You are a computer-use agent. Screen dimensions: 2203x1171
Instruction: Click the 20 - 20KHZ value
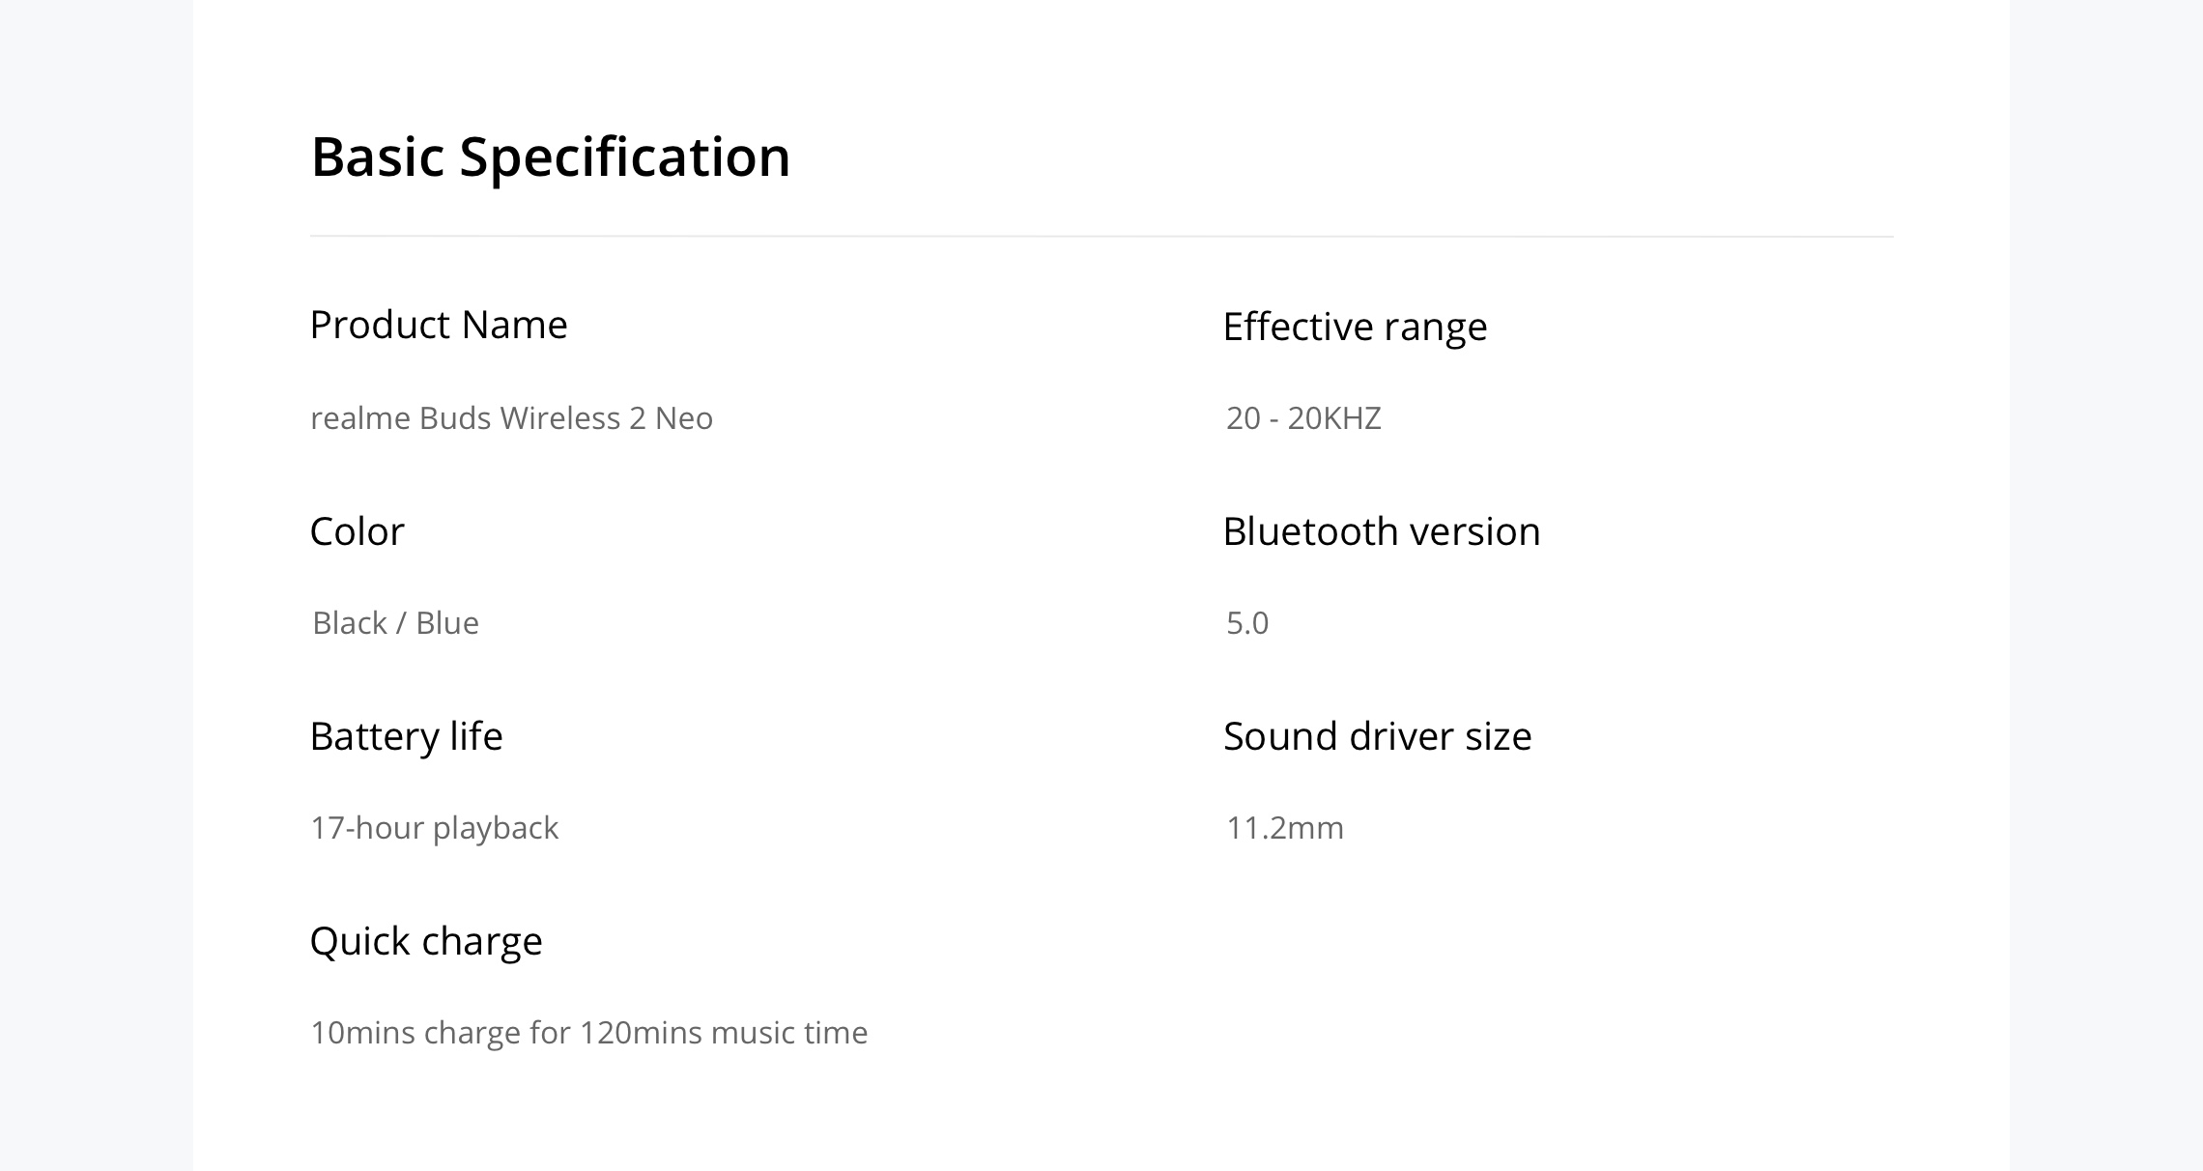pyautogui.click(x=1303, y=418)
